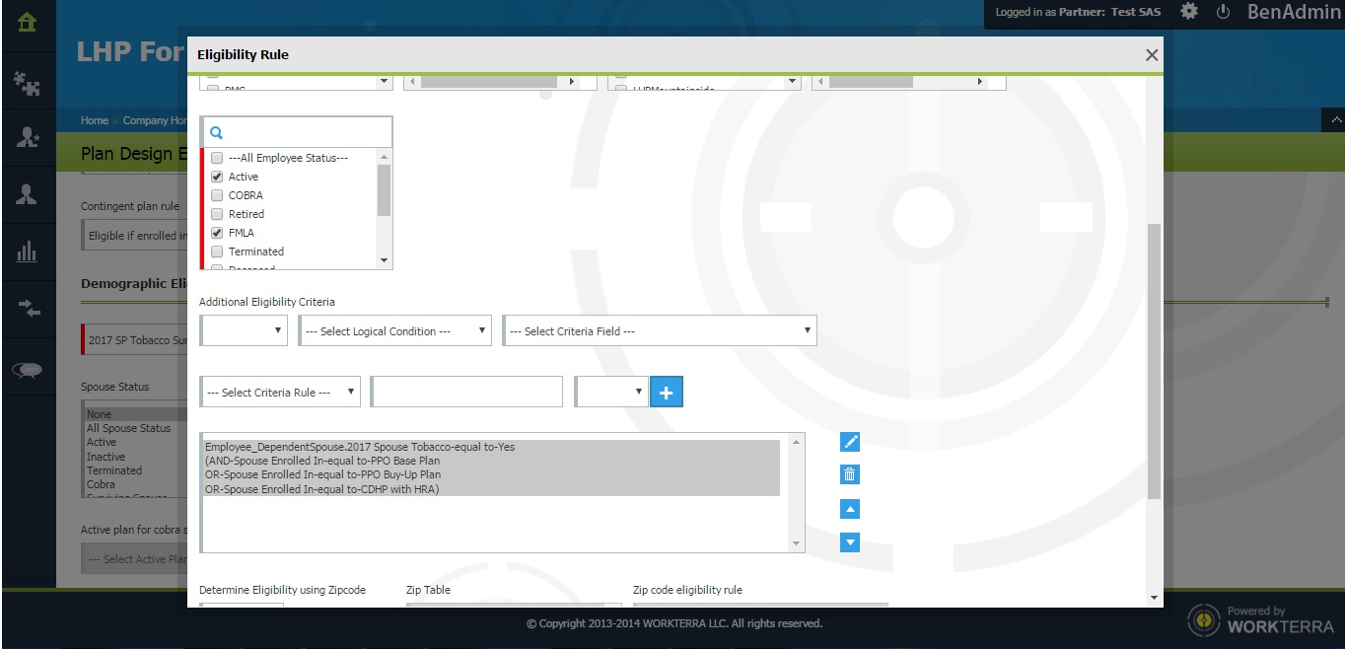Click the trash delete criteria icon

point(850,475)
